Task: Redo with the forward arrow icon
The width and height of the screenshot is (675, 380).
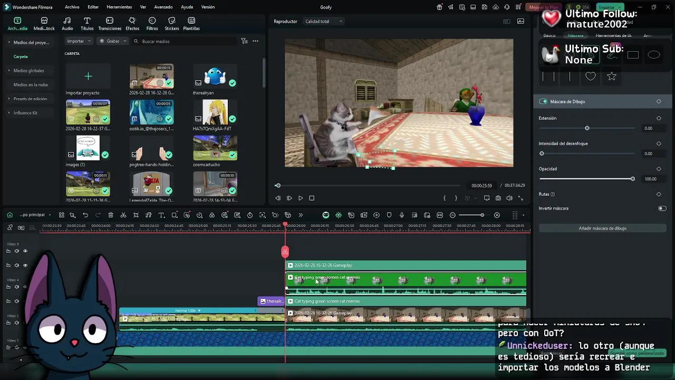Action: click(98, 215)
